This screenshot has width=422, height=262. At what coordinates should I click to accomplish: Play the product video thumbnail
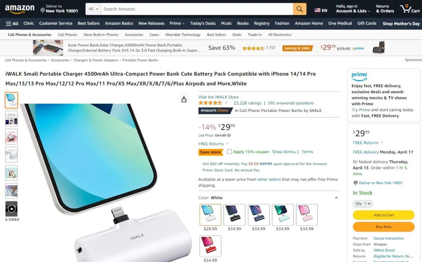click(11, 209)
